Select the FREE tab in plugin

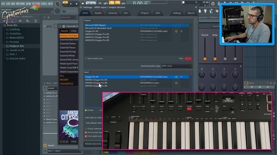74,31
